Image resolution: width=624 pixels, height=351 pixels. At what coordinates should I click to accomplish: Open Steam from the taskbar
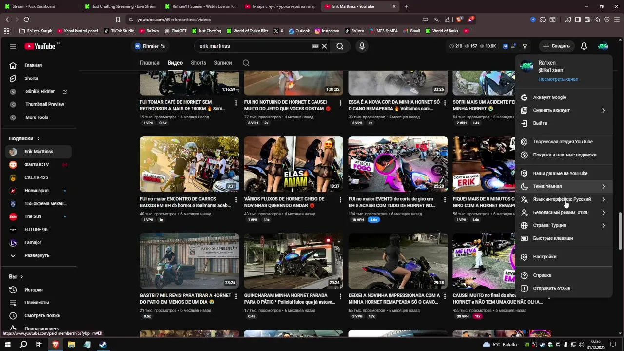coord(103,345)
